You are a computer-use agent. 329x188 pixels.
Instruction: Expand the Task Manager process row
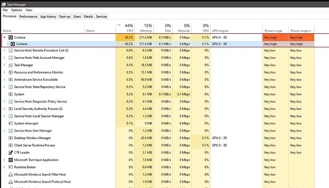[4, 65]
